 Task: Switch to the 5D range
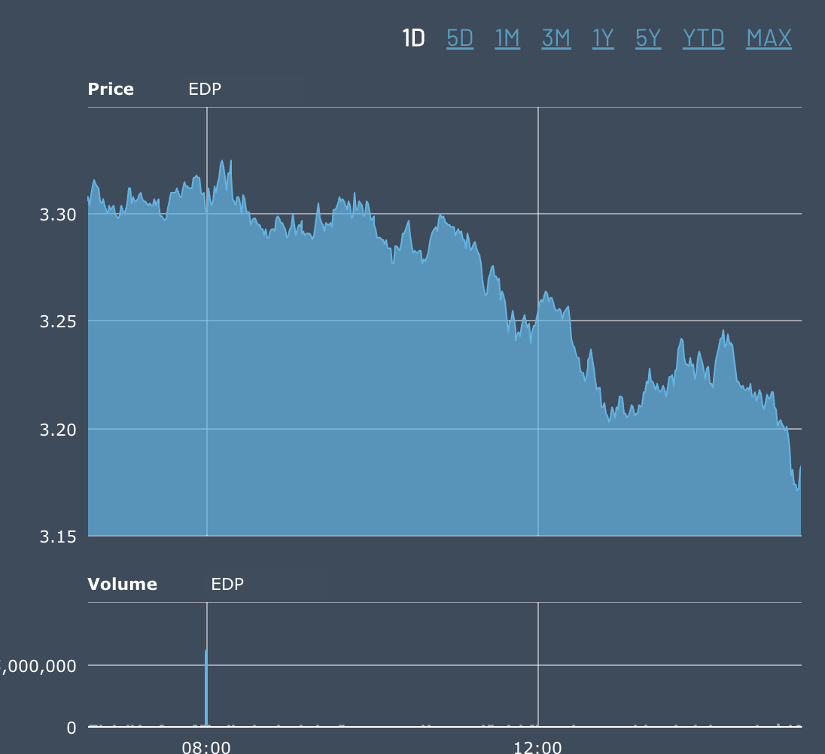tap(460, 38)
